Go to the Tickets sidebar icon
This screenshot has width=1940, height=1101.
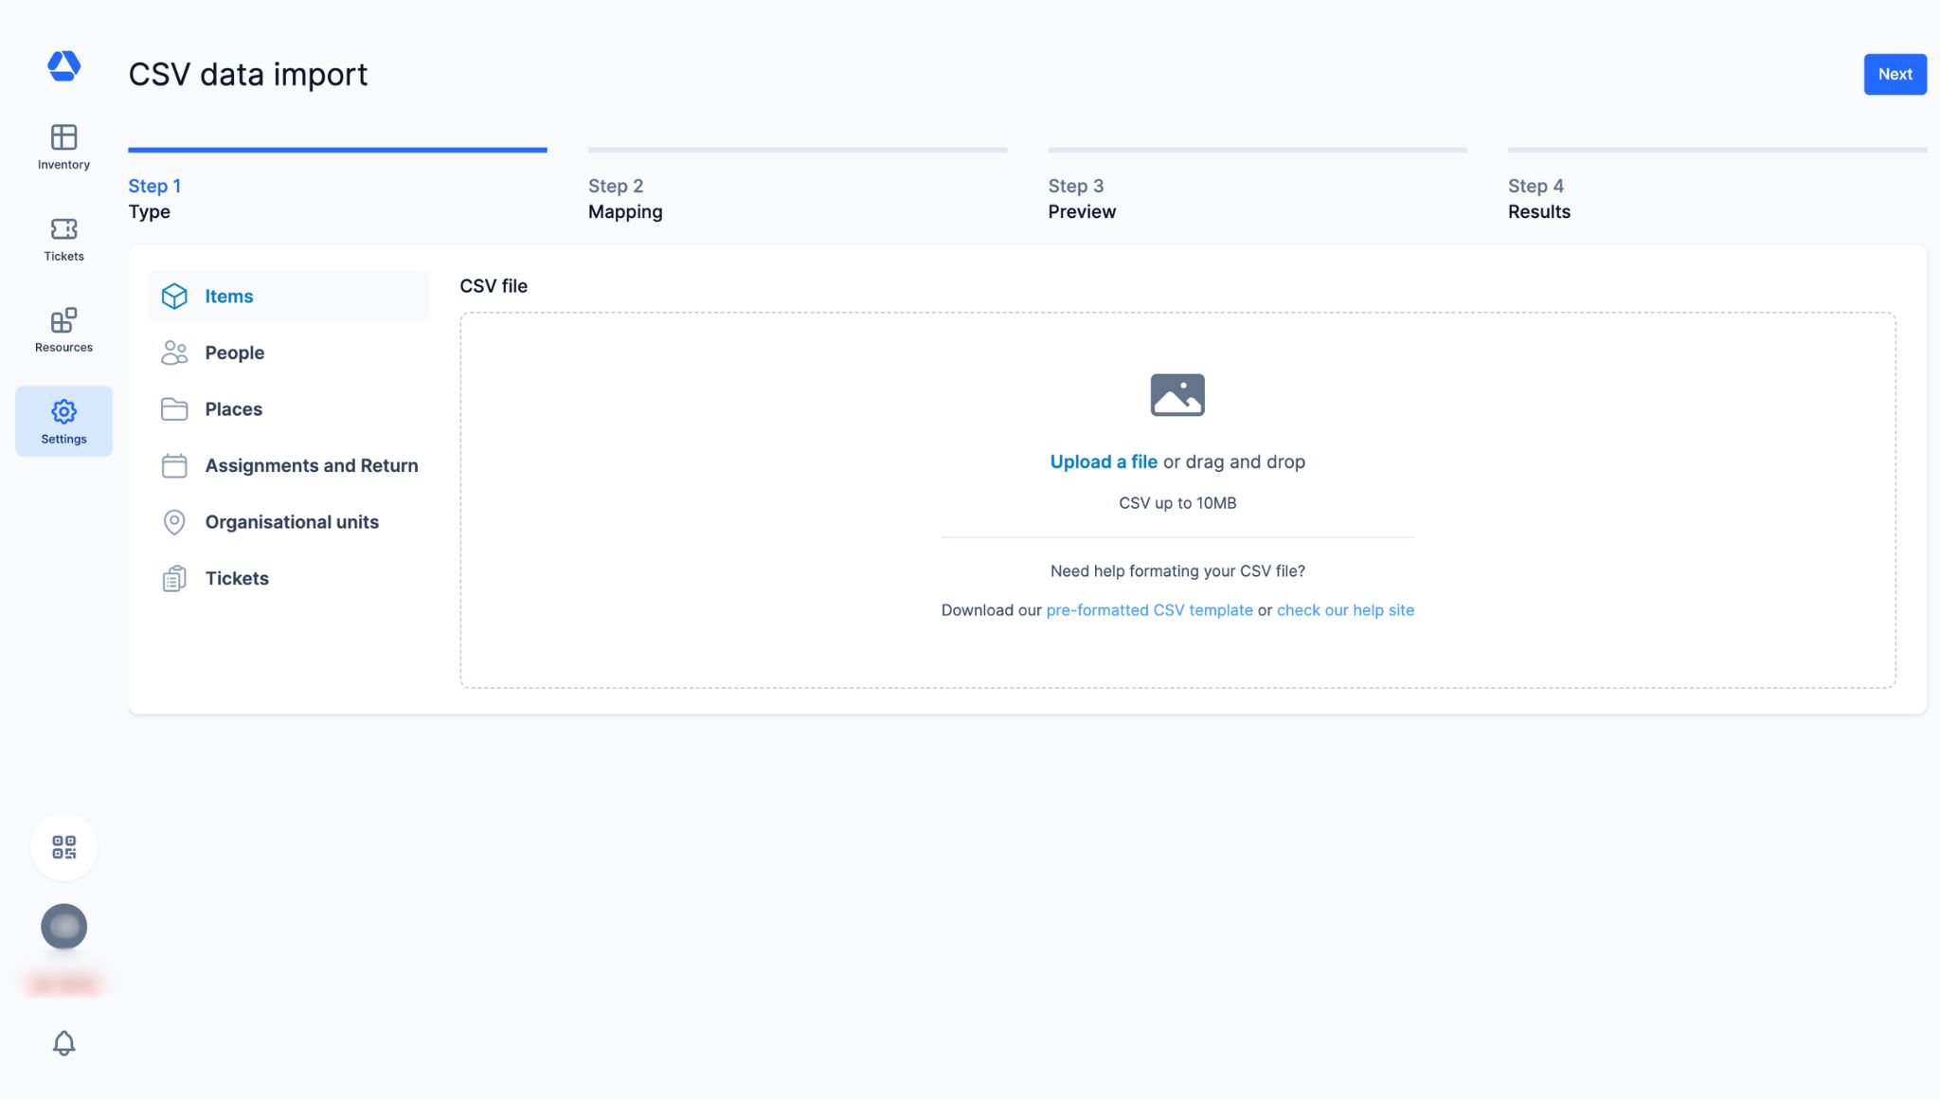coord(63,239)
